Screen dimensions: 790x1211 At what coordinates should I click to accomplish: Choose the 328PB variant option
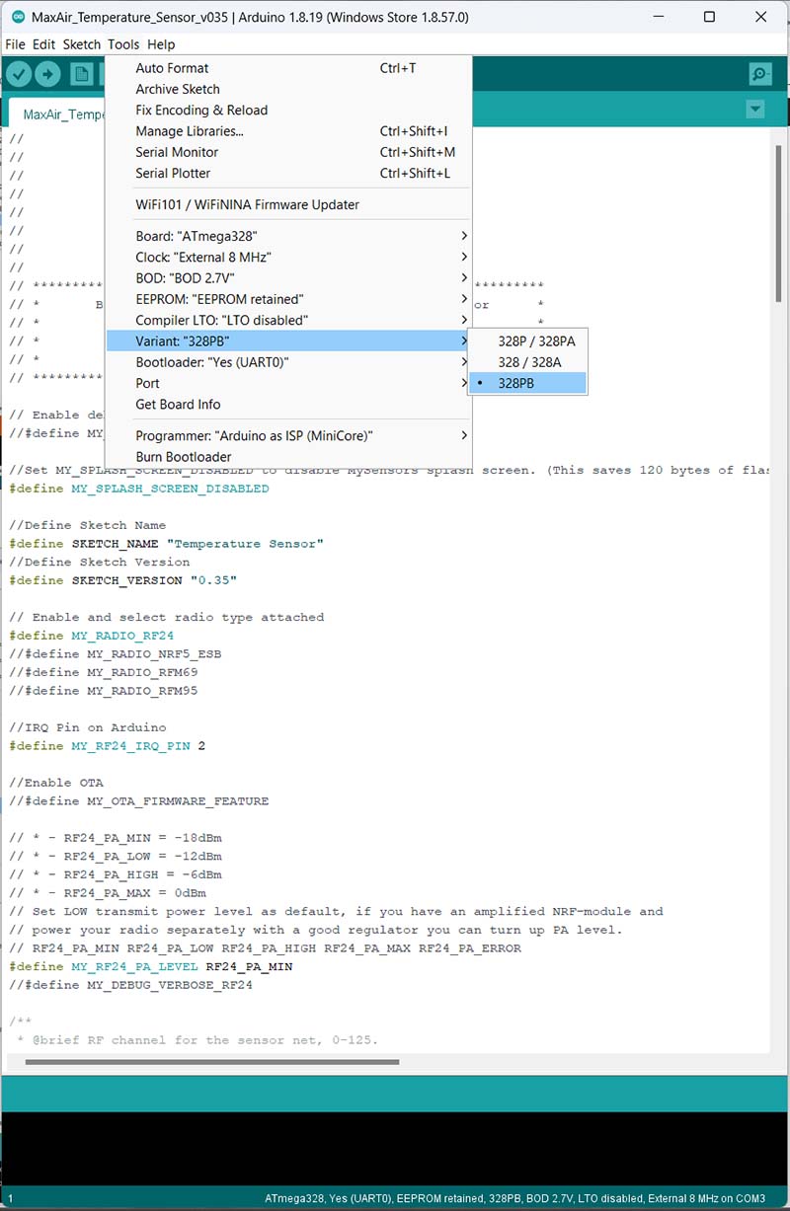(x=515, y=383)
